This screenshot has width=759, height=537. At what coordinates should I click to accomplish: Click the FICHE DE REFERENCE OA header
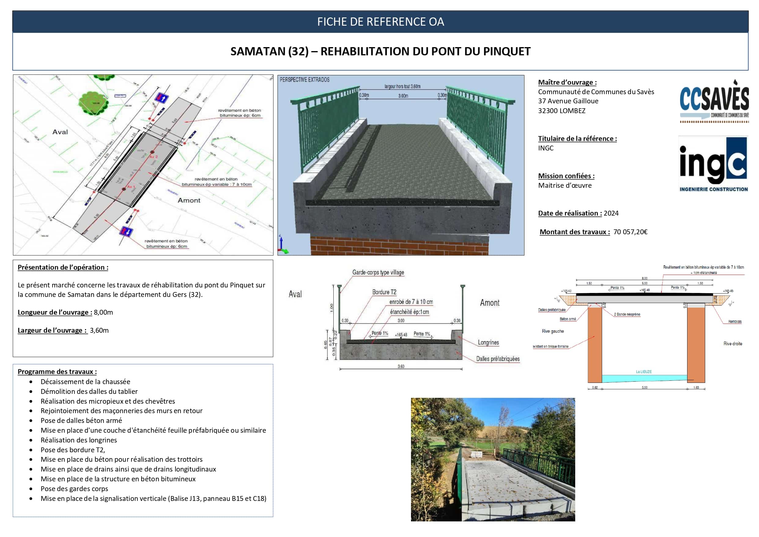tap(380, 22)
